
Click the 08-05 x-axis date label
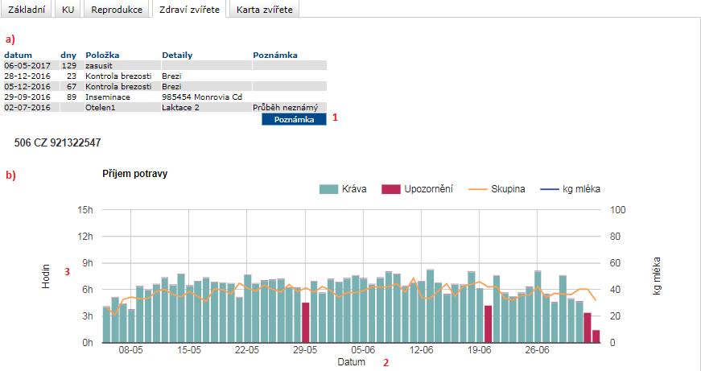coord(131,349)
